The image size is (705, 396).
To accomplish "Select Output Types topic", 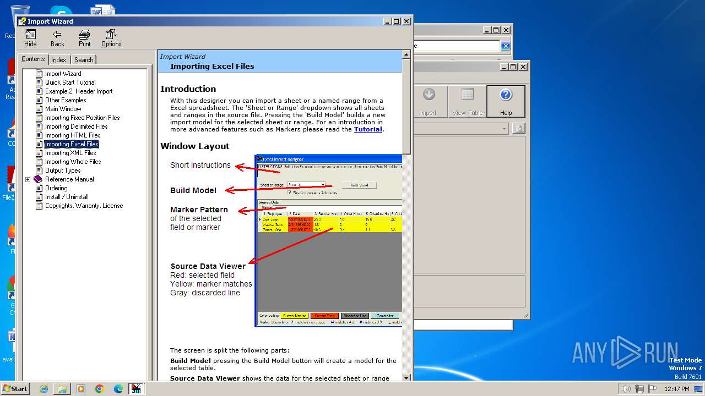I will [63, 170].
